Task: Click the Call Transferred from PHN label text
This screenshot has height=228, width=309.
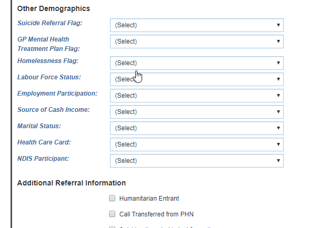Action: tap(156, 214)
